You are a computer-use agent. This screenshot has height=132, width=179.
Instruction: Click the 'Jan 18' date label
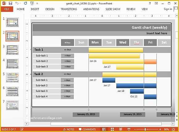[x=121, y=91]
